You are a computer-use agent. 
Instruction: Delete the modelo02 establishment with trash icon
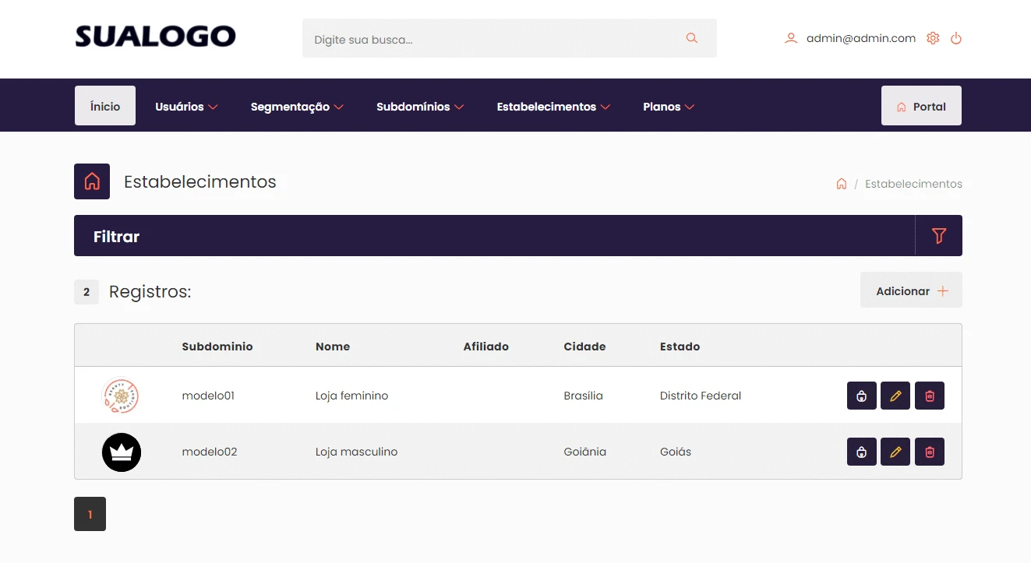pos(930,452)
